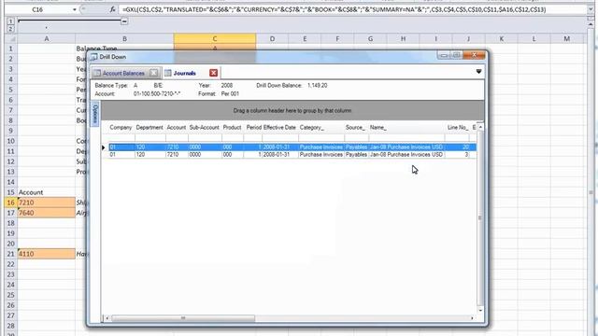The width and height of the screenshot is (598, 336).
Task: Click the horizontal scrollbar thumb in Drill Down
Action: click(x=183, y=317)
